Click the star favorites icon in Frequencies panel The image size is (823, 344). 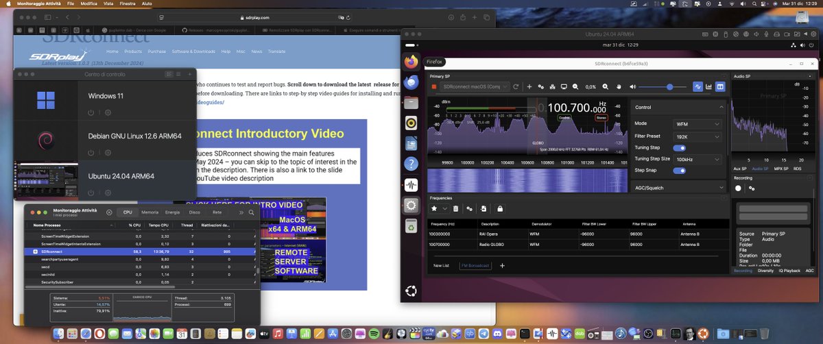(x=434, y=208)
